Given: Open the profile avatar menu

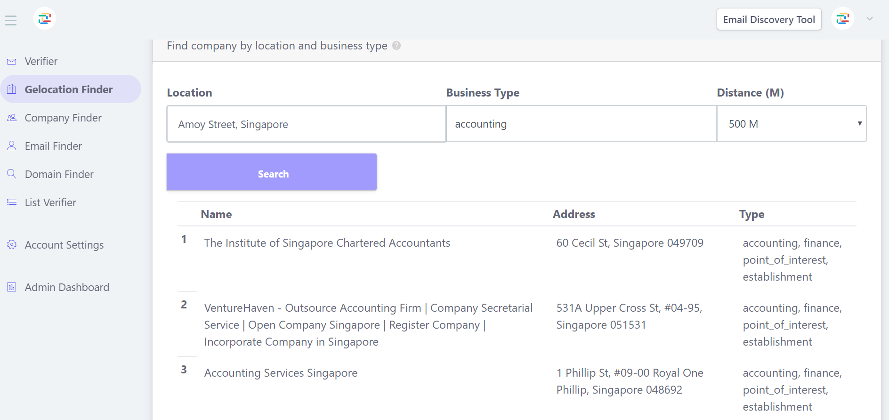Looking at the screenshot, I should pos(842,19).
